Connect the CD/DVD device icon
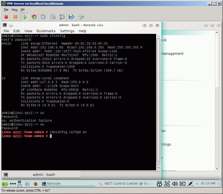Image resolution: width=223 pixels, height=194 pixels. pyautogui.click(x=81, y=17)
